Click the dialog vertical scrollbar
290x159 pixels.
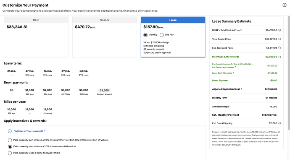289,73
